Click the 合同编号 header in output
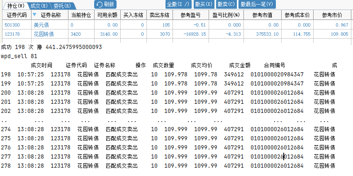Screen dimensions: 353x176 (x=275, y=65)
